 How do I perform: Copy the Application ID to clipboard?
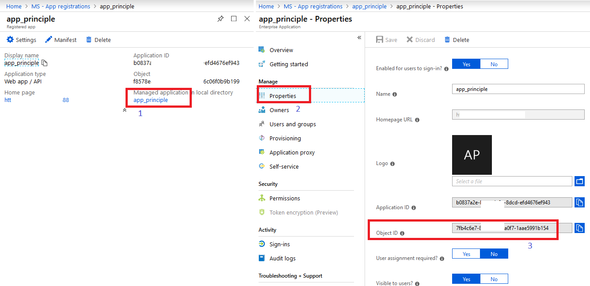[579, 203]
